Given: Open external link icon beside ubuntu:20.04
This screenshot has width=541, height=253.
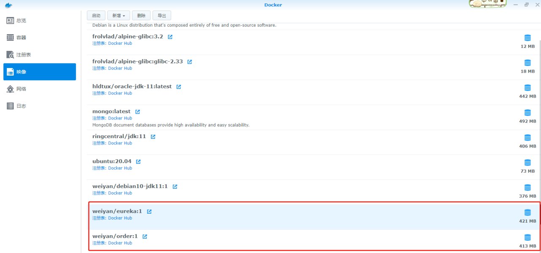Looking at the screenshot, I should pos(138,161).
